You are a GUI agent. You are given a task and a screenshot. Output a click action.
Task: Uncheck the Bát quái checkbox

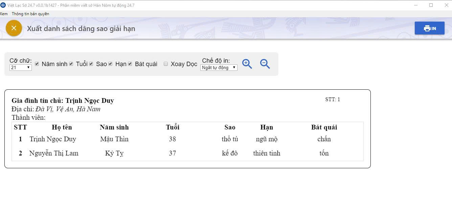click(x=130, y=64)
